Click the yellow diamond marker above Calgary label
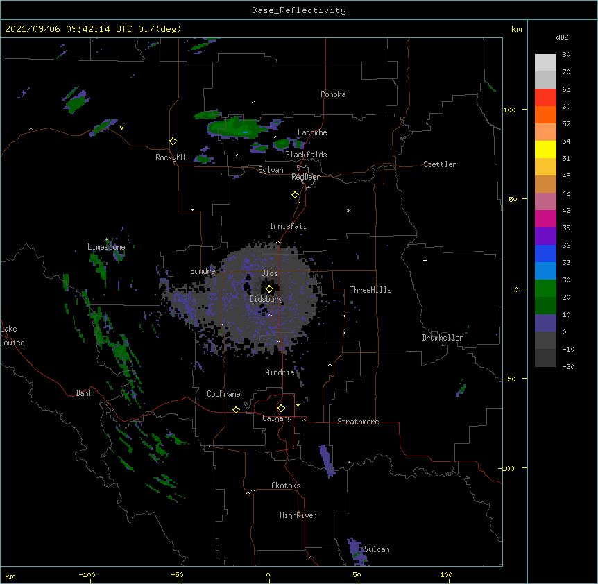This screenshot has height=584, width=598. pos(281,409)
